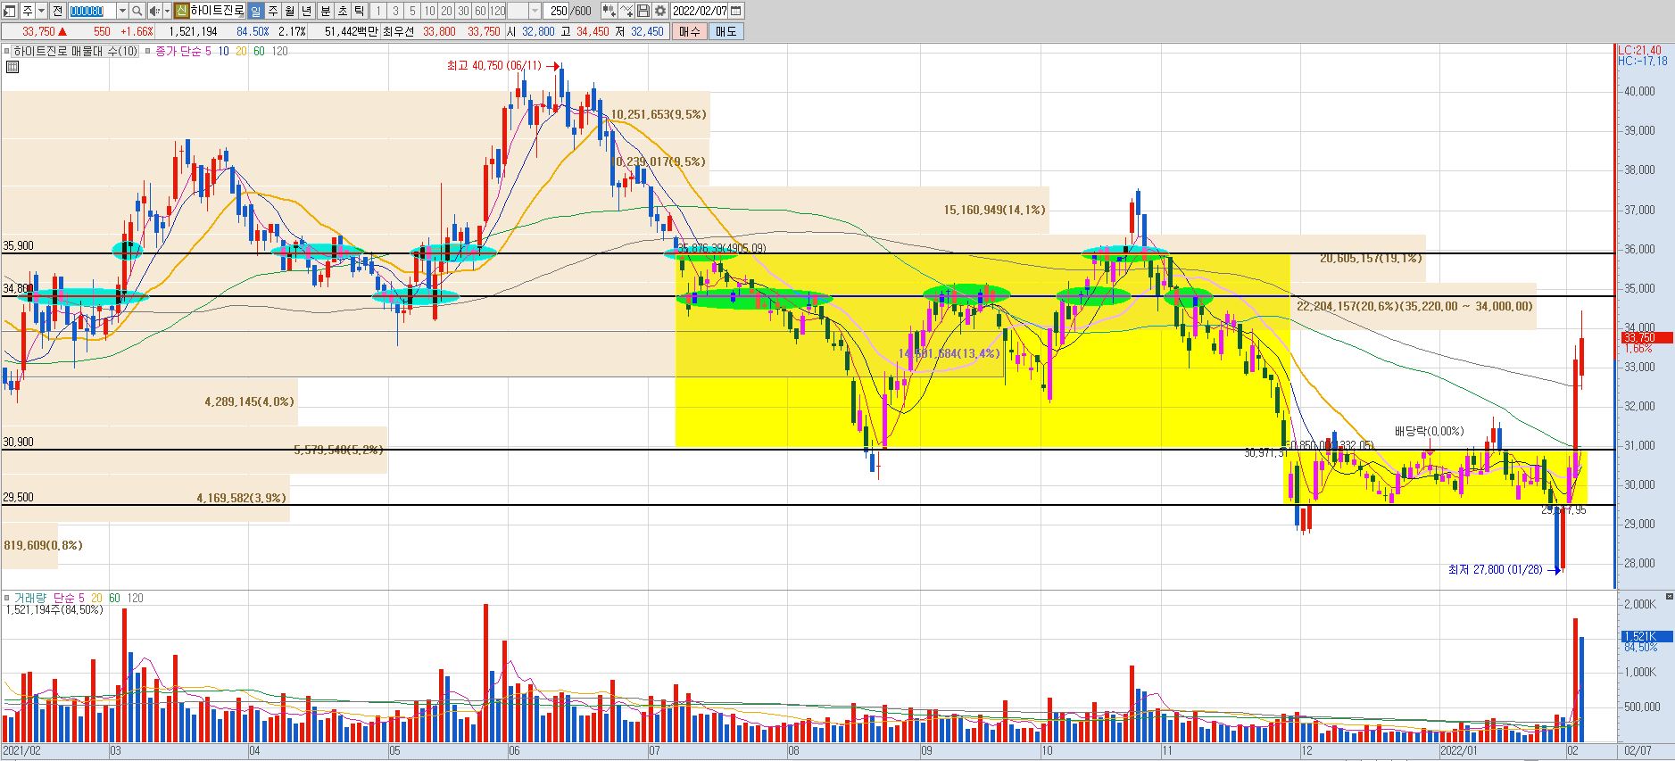
Task: Select the 1 interval button
Action: [x=377, y=11]
